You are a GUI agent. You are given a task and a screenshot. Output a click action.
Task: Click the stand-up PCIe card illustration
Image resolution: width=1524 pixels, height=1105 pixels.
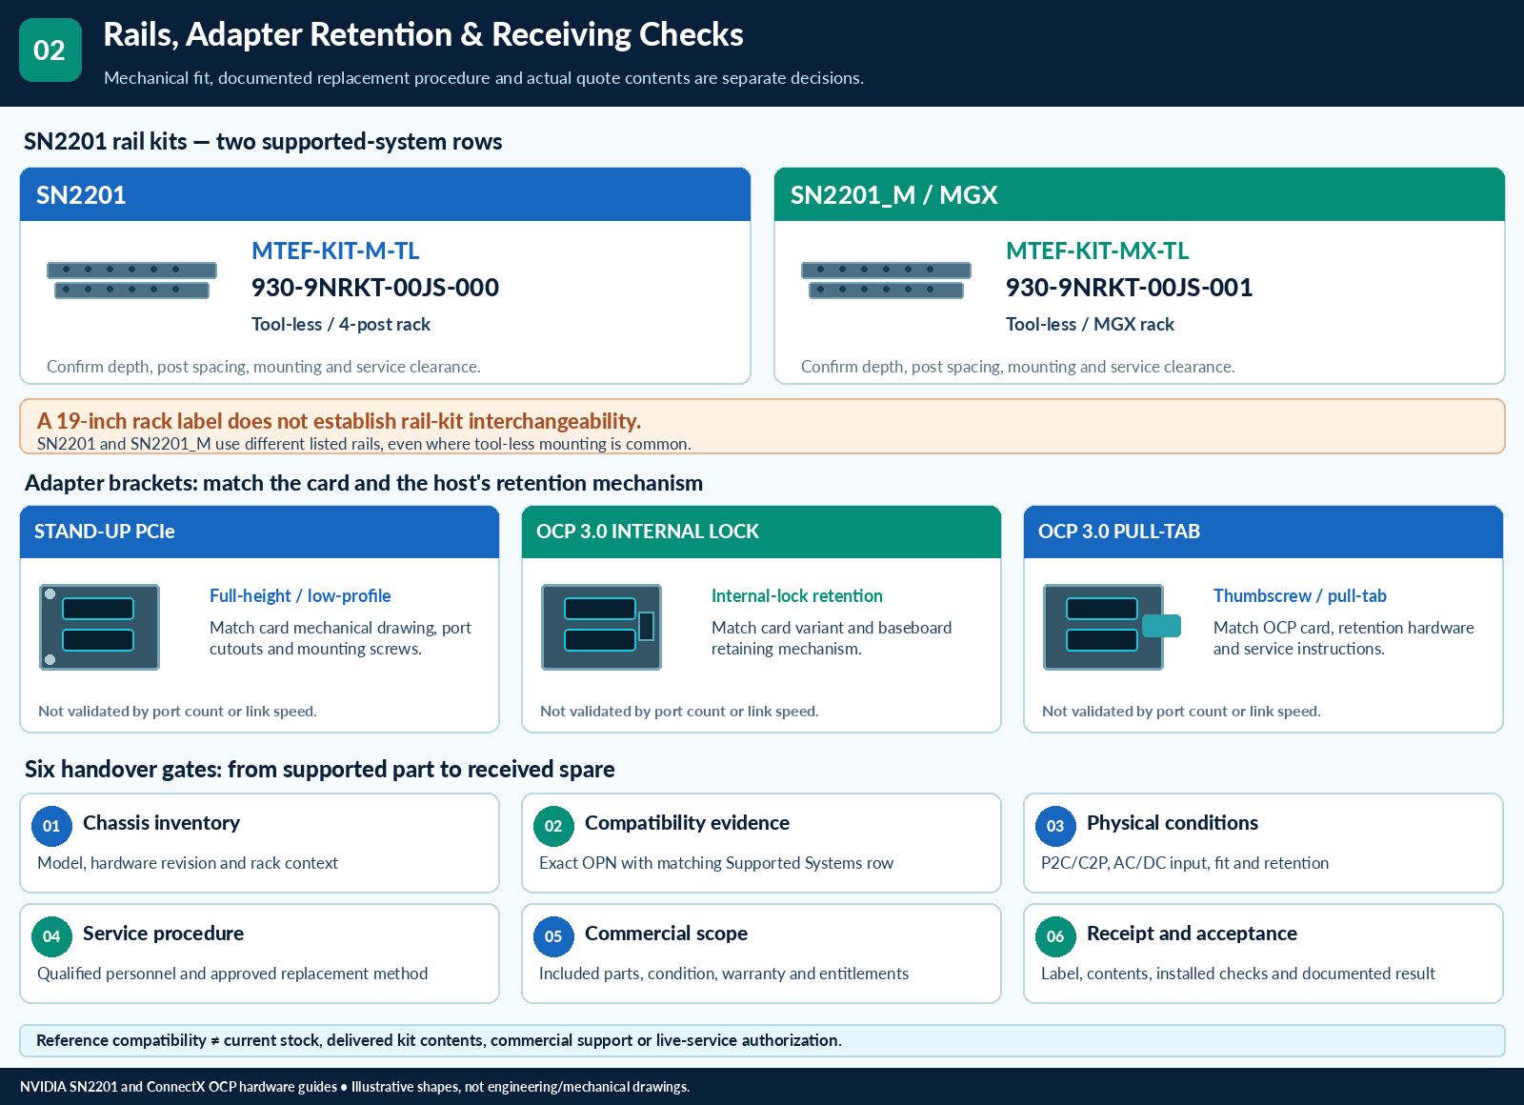pos(99,627)
